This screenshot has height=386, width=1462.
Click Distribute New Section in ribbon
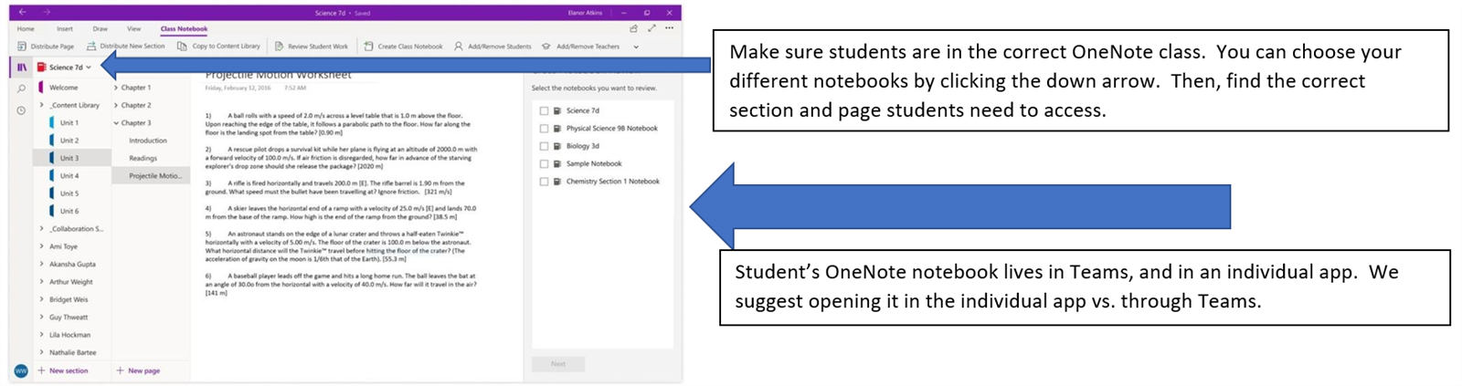(x=125, y=46)
